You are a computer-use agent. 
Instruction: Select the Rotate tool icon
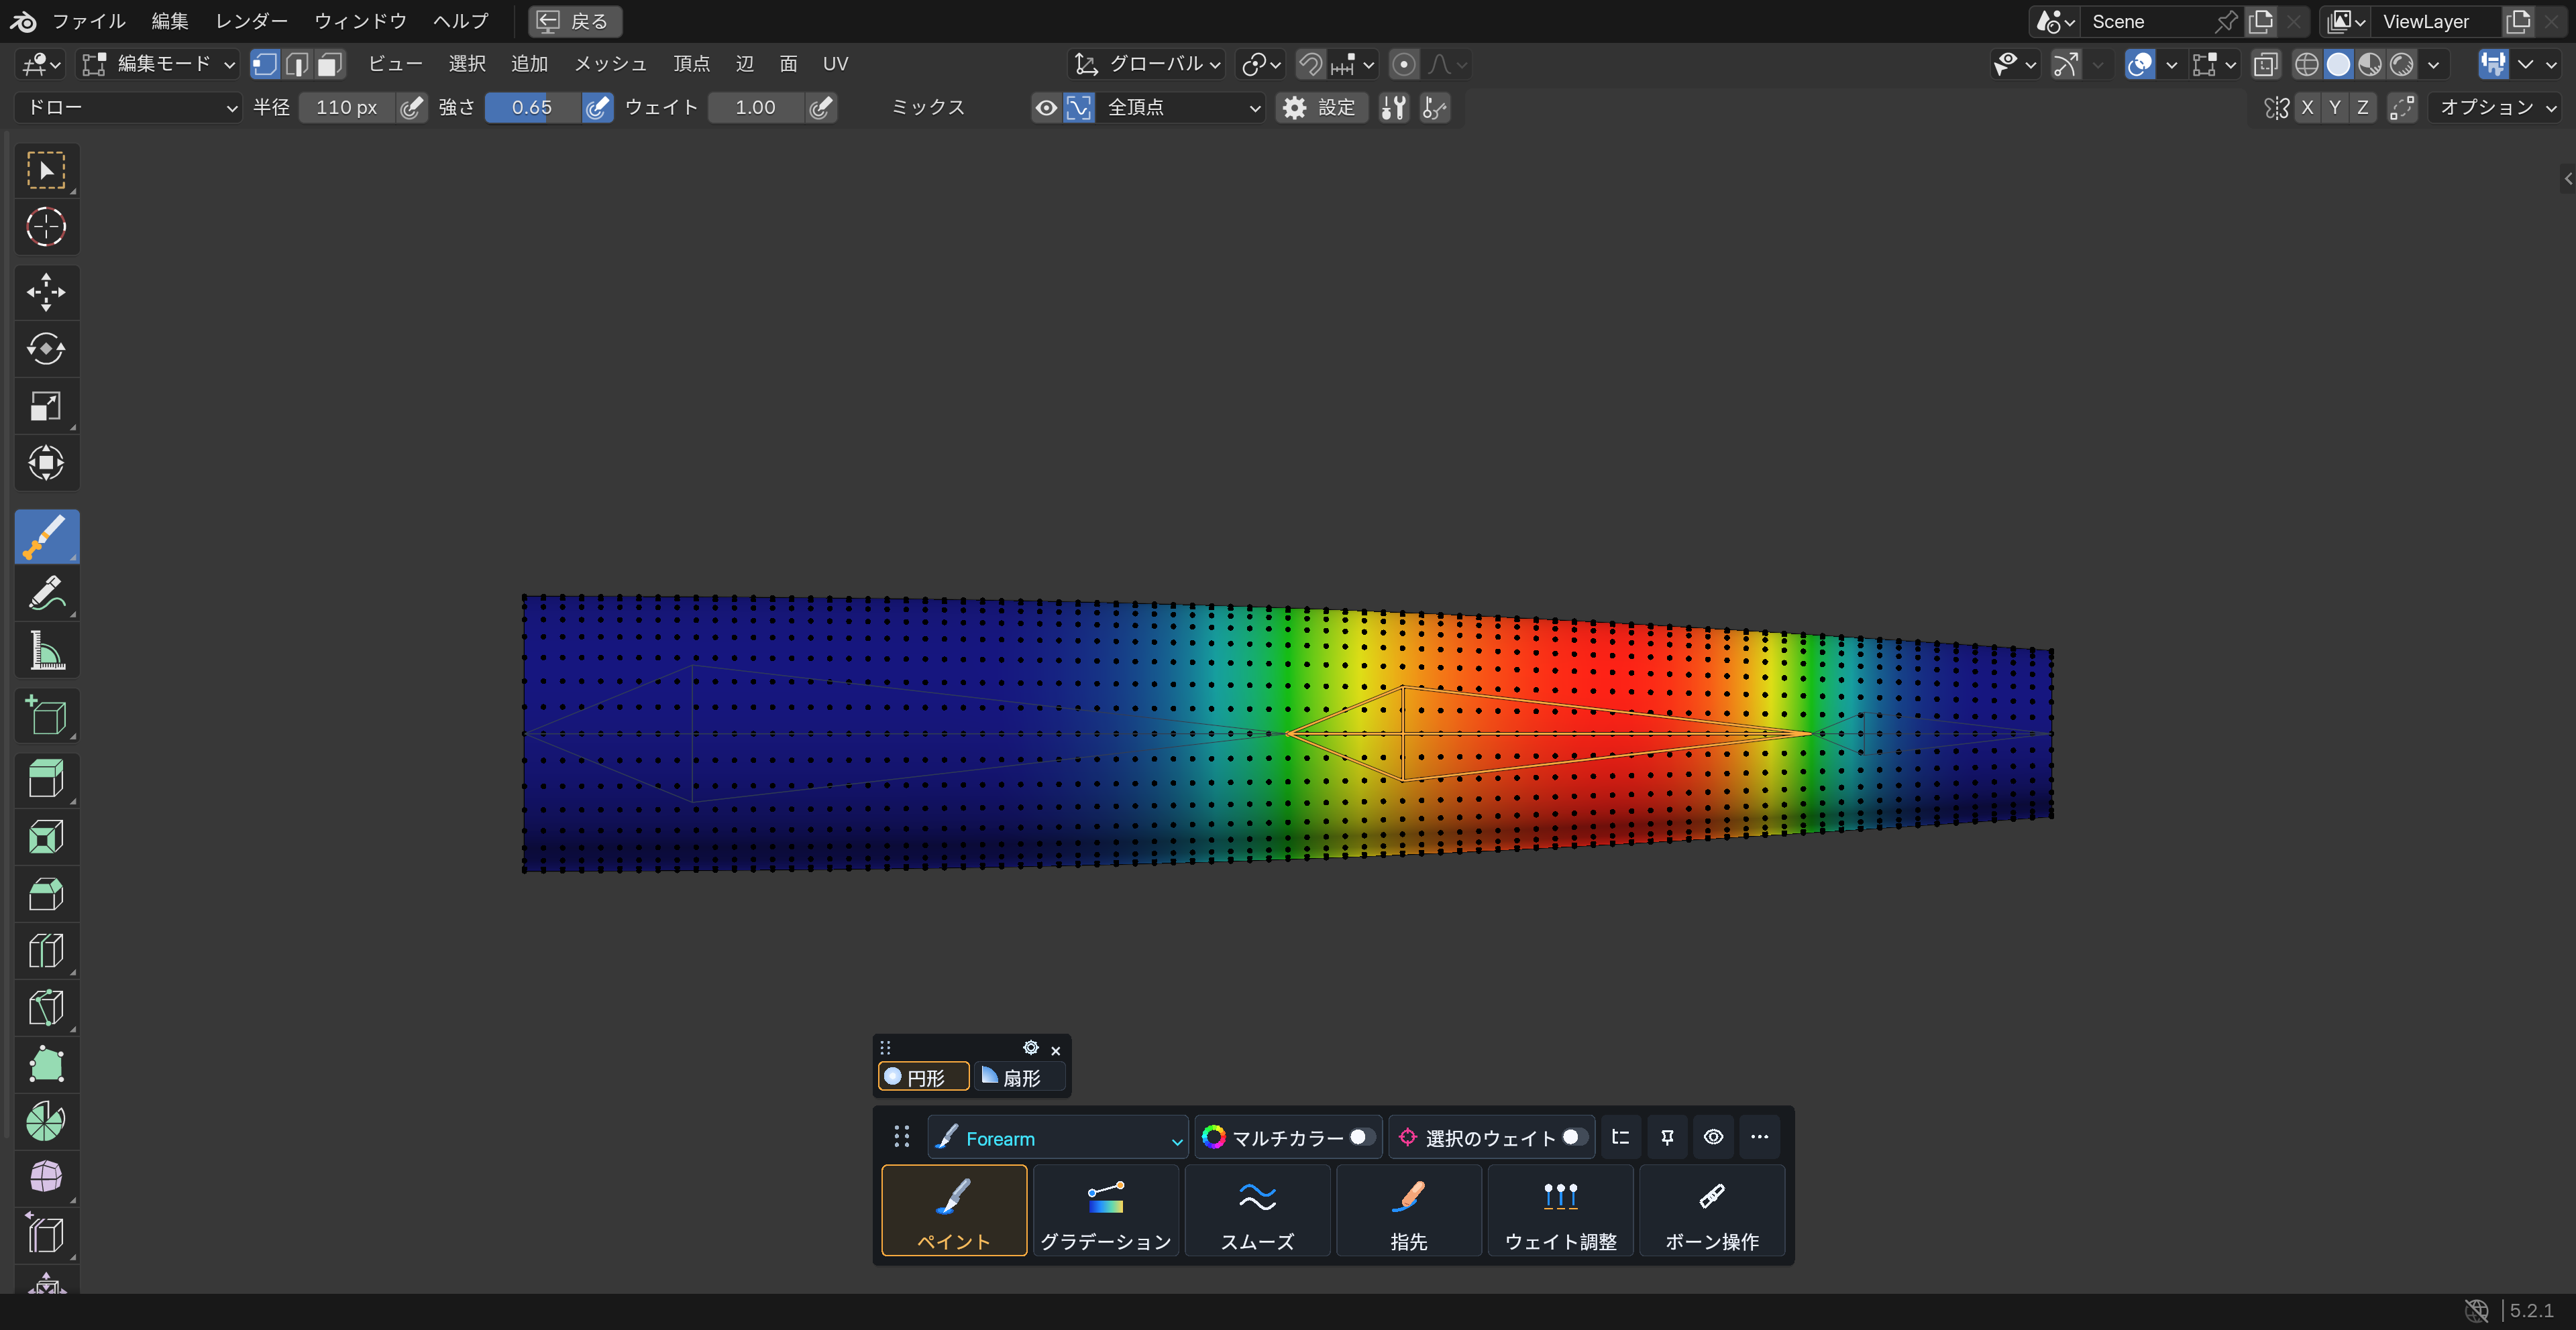[x=46, y=349]
